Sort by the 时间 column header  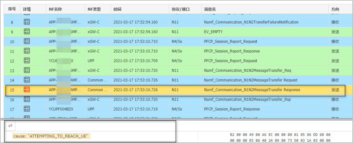coord(117,9)
